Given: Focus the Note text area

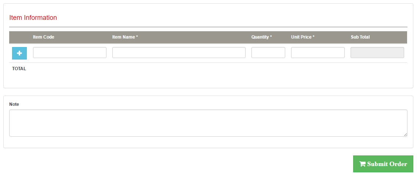Looking at the screenshot, I should pyautogui.click(x=208, y=123).
